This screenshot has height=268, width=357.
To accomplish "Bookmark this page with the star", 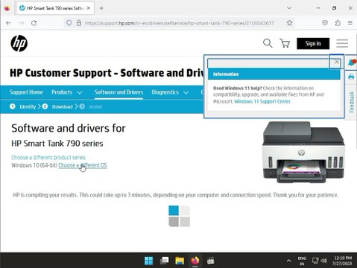I will [x=289, y=23].
